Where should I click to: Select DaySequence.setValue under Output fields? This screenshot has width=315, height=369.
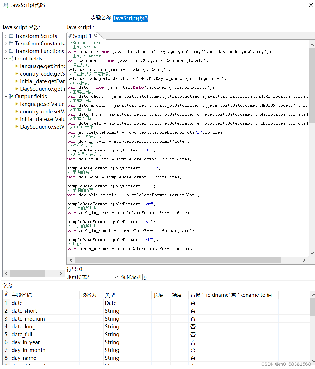click(42, 127)
